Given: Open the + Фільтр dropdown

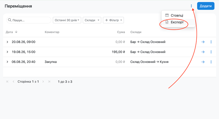Looking at the screenshot, I should (113, 20).
